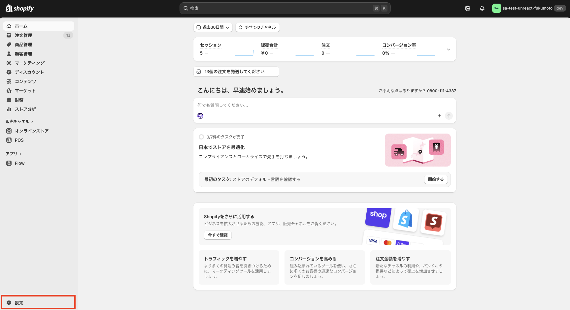Open ディスカウント in sidebar

click(39, 72)
